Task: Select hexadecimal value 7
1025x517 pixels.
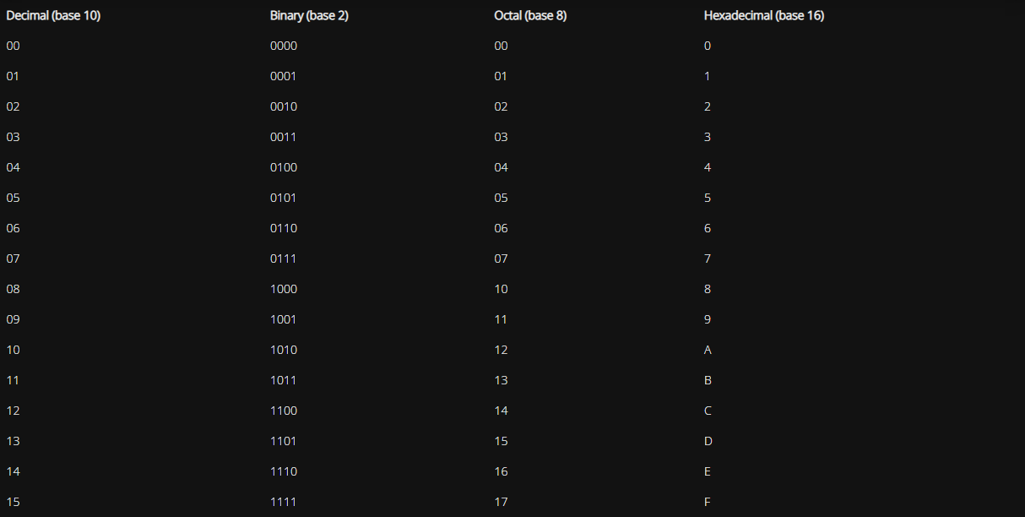Action: [708, 258]
